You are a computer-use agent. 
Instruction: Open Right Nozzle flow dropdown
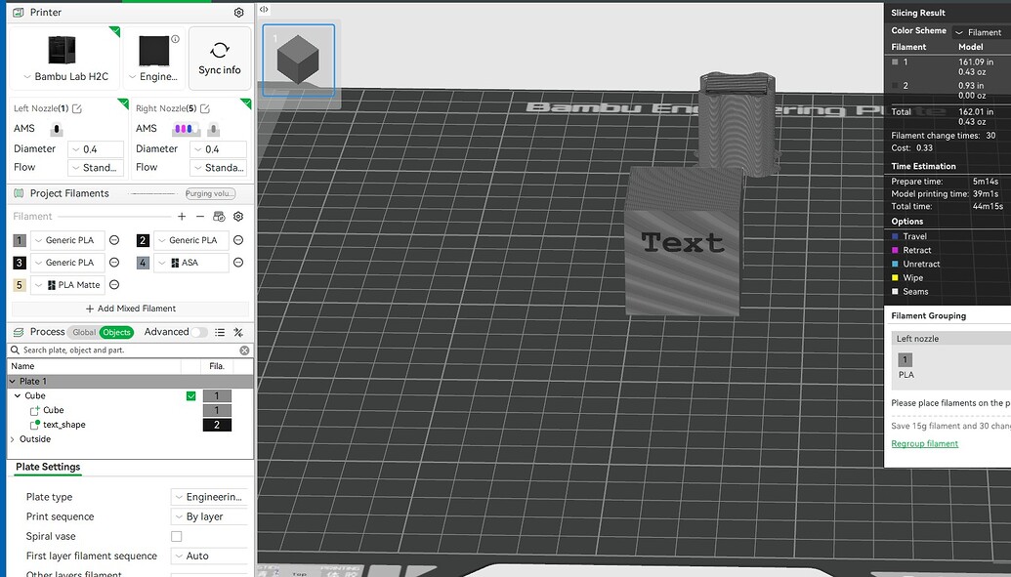[219, 168]
